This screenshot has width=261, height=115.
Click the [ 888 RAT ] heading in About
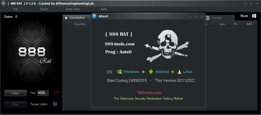tap(119, 34)
